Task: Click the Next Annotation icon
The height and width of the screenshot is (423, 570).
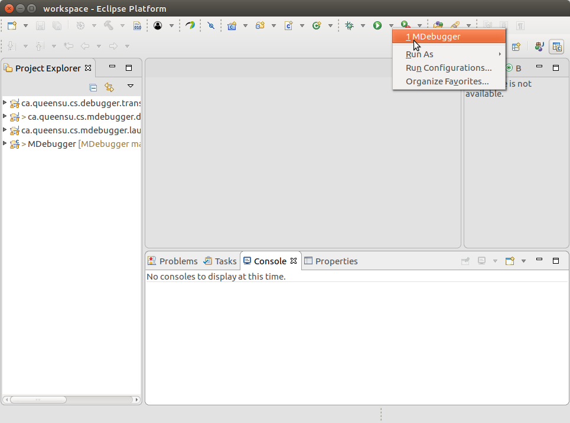Action: click(x=12, y=46)
